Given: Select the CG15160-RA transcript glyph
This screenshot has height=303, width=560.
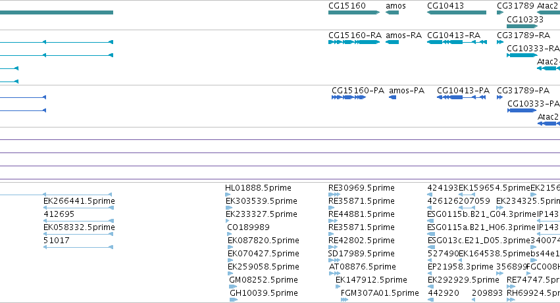Looking at the screenshot, I should click(354, 42).
